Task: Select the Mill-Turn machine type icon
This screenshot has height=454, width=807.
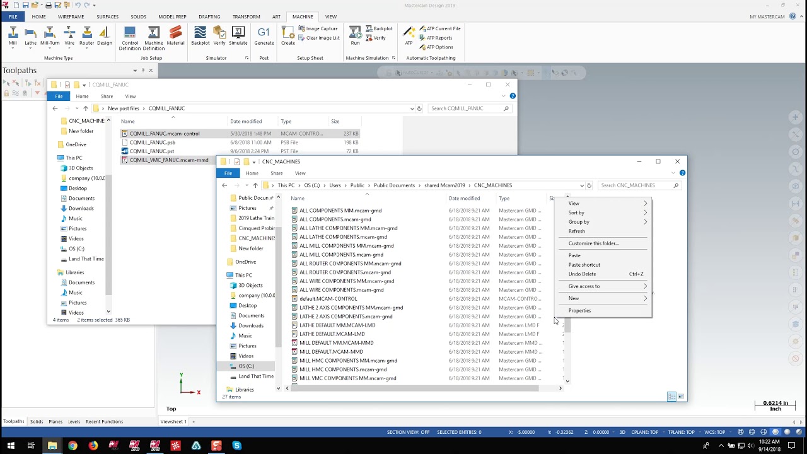Action: (50, 36)
